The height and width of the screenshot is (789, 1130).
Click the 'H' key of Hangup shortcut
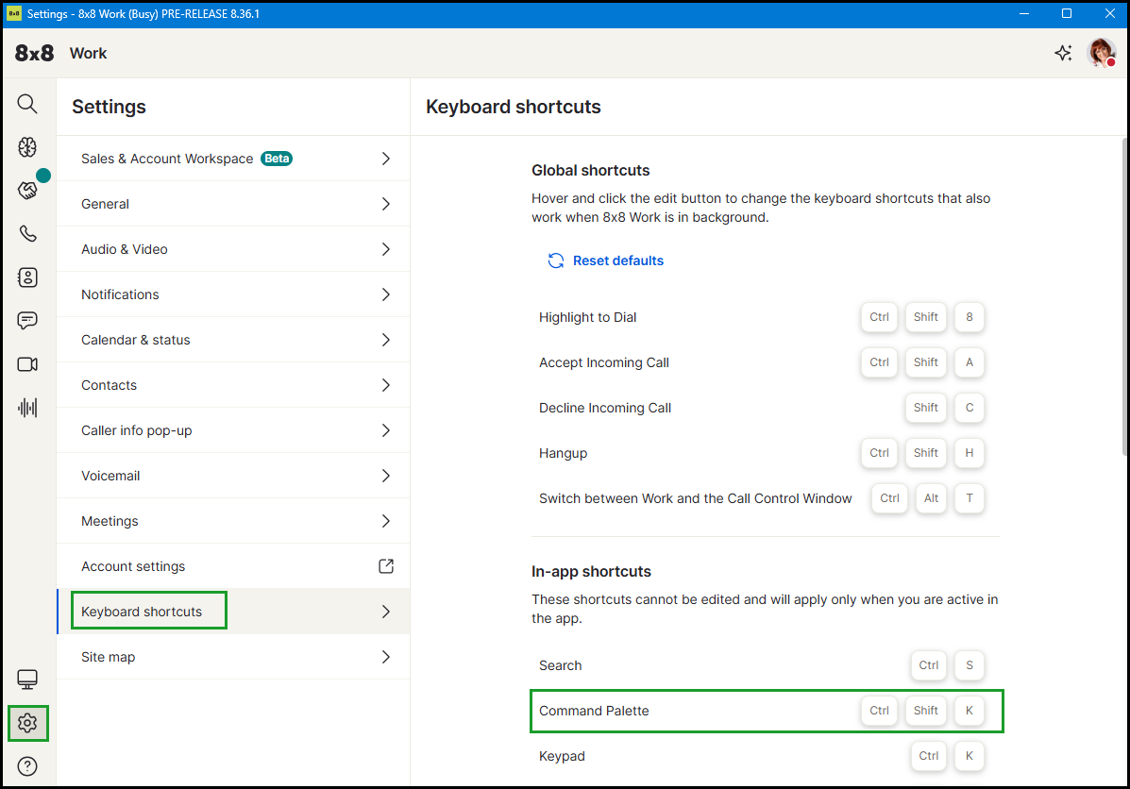(x=970, y=453)
